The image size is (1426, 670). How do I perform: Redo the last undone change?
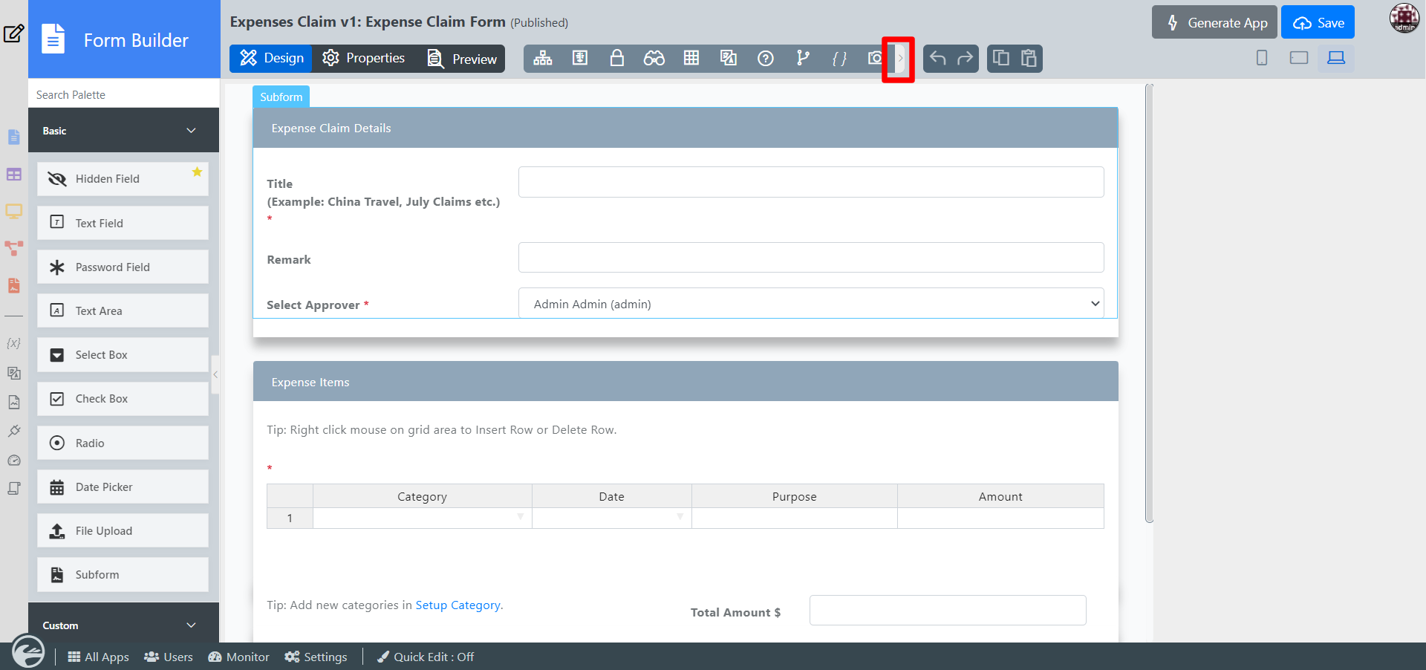(965, 58)
